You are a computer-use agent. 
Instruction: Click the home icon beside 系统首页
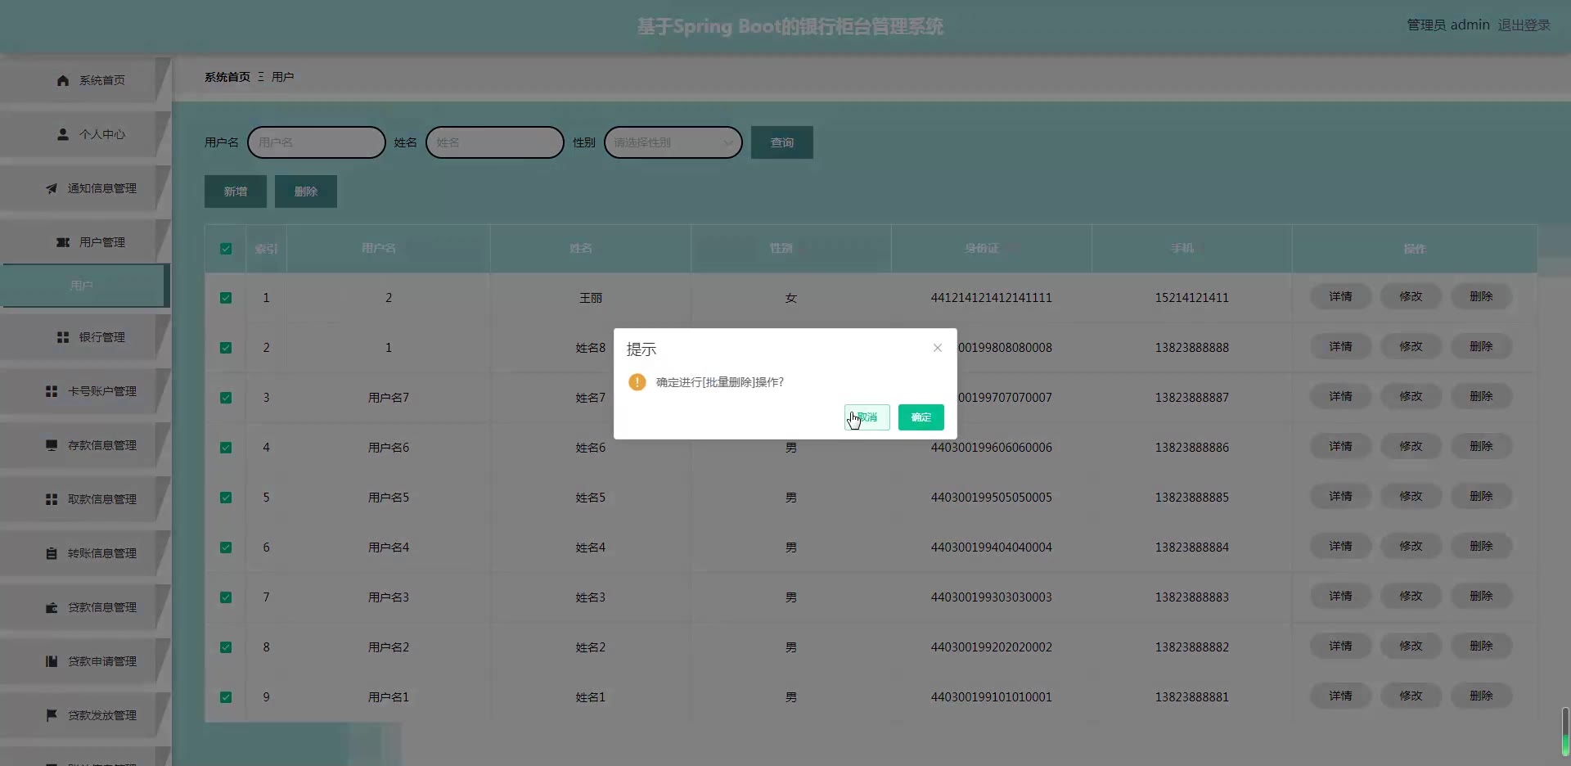click(x=63, y=80)
